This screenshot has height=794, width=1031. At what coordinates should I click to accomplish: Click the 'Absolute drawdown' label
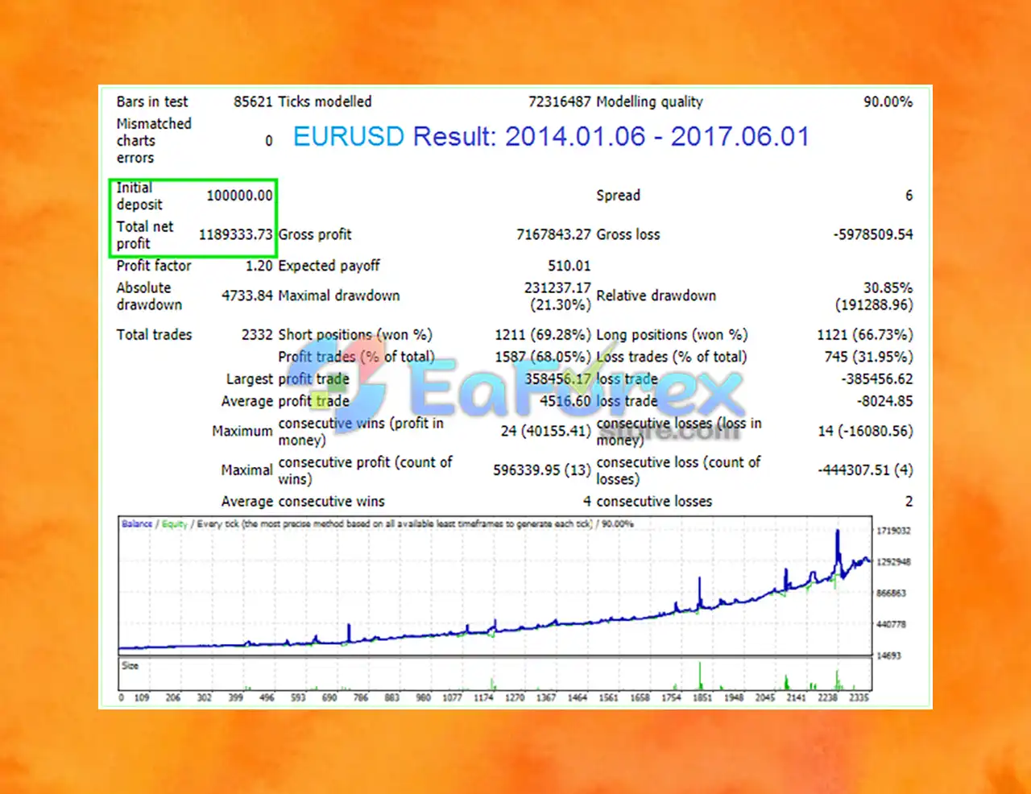pyautogui.click(x=149, y=296)
